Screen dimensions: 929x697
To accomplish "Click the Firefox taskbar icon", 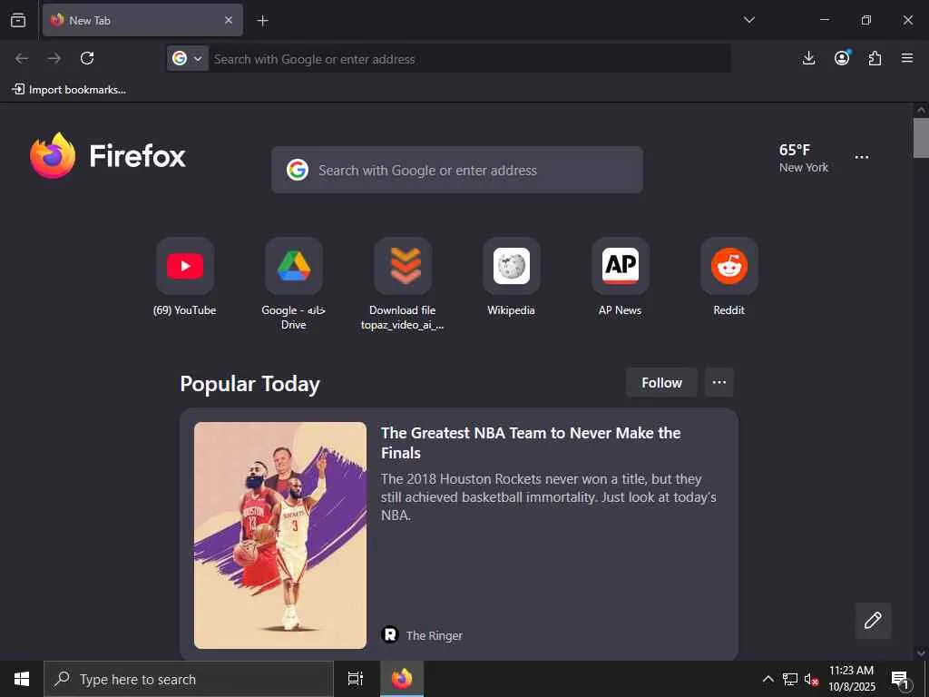I will 402,679.
